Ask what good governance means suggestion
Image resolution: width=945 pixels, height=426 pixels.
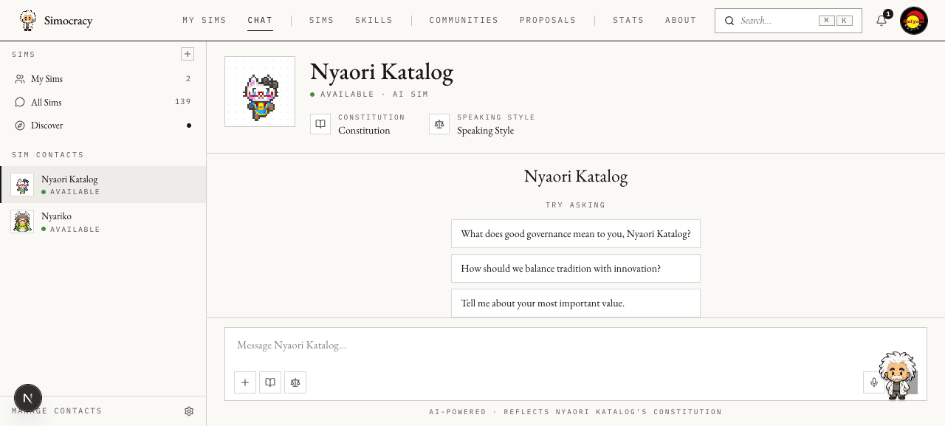(576, 234)
